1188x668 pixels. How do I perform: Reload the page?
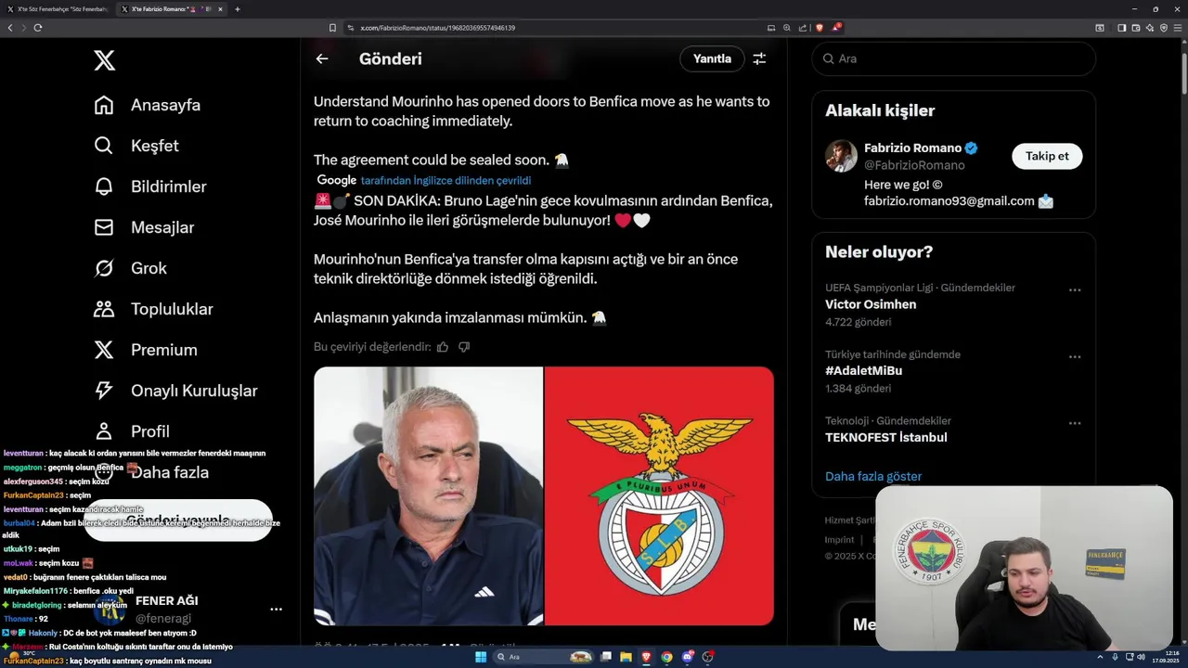(x=38, y=28)
